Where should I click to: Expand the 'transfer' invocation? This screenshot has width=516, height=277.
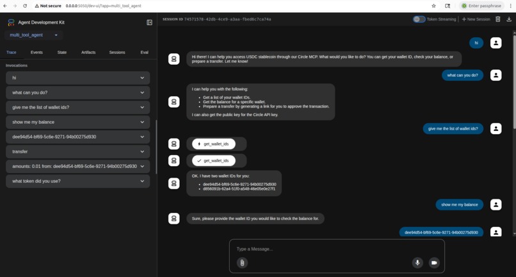[77, 152]
